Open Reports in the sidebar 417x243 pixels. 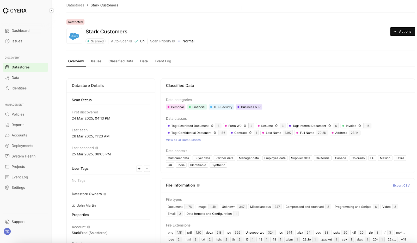coord(17,125)
